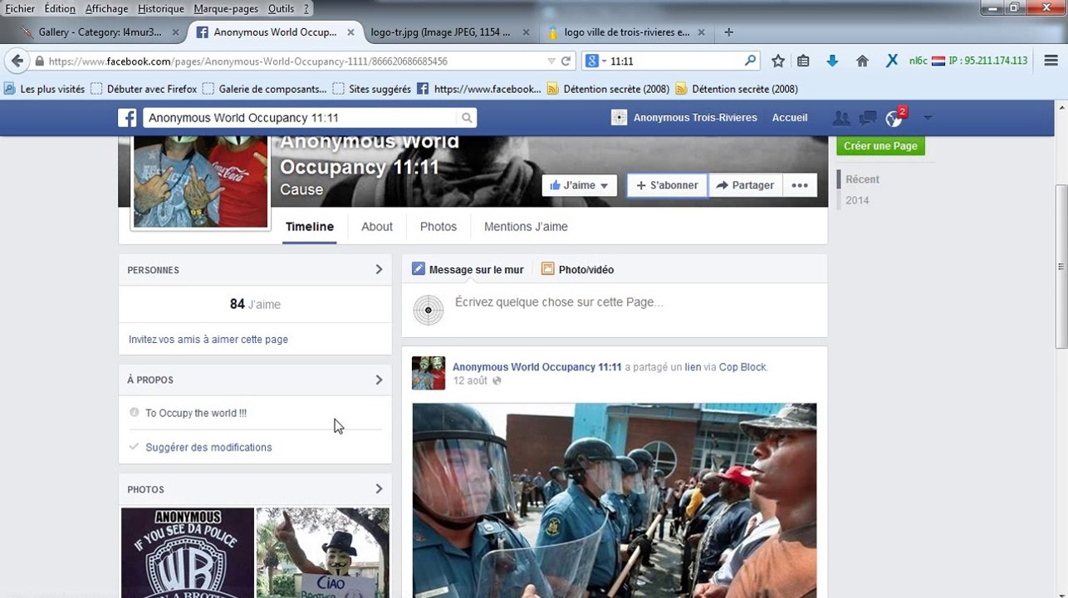Open the Historique menu
Screen dimensions: 1068x598
pos(161,9)
